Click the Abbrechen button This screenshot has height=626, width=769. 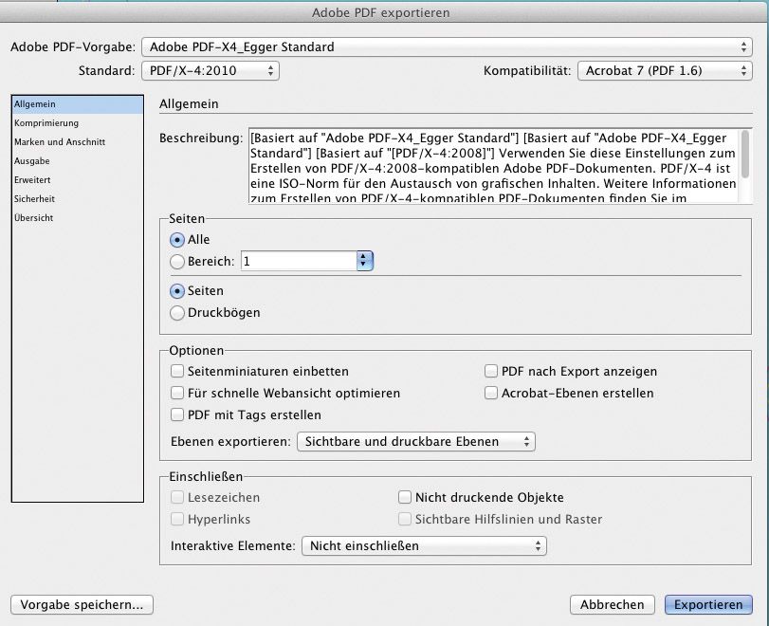pyautogui.click(x=612, y=605)
